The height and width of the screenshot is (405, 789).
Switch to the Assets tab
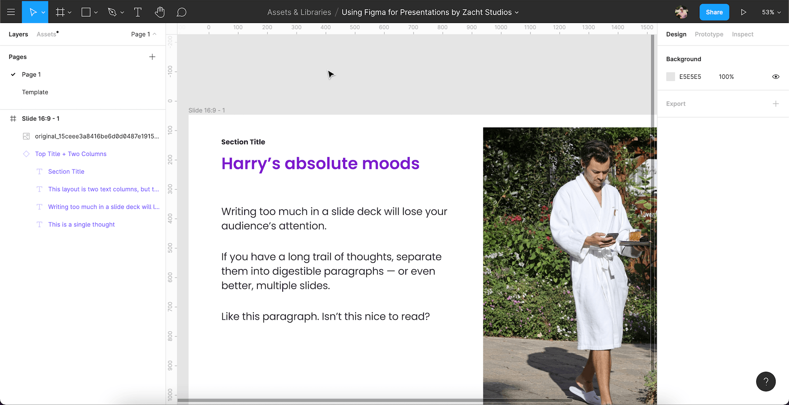point(47,34)
